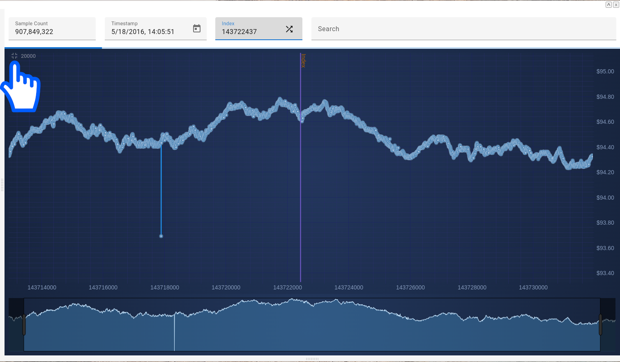Click the horizontal resize grip at bottom
The height and width of the screenshot is (362, 620).
(312, 359)
